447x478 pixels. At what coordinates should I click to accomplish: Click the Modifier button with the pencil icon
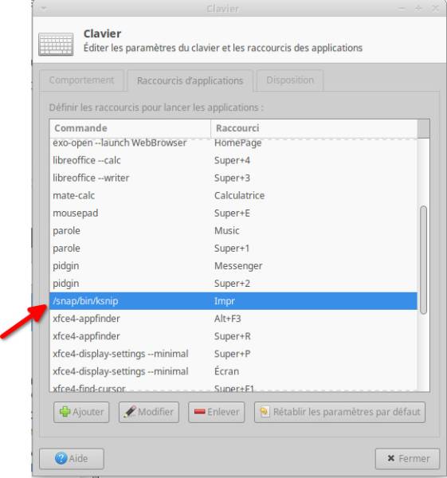(149, 412)
